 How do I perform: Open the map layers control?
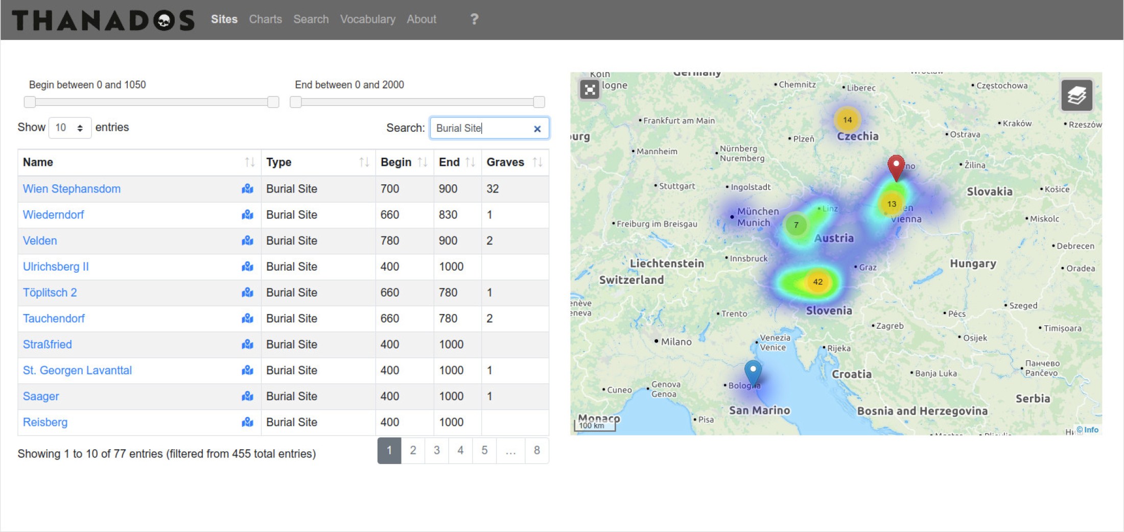click(1076, 95)
